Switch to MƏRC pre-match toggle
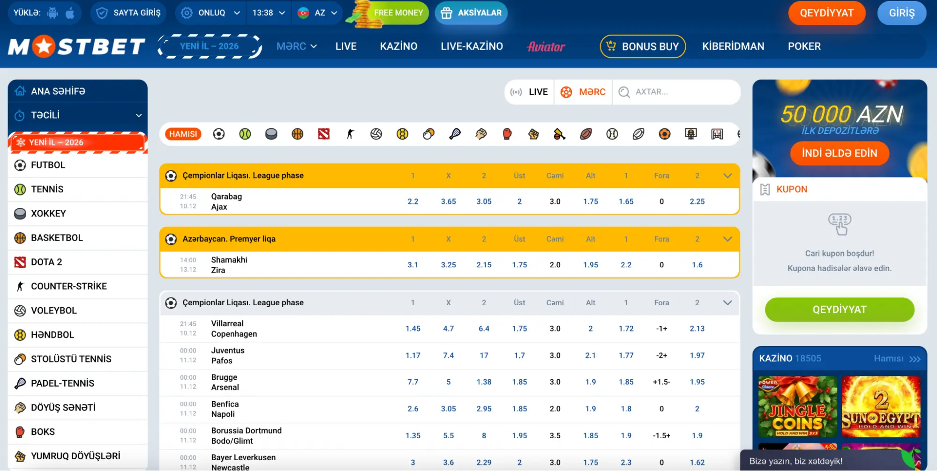937x471 pixels. click(x=583, y=92)
